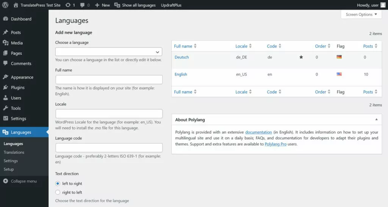388x207 pixels.
Task: Click the translate icon beside Show all languages
Action: (x=117, y=5)
